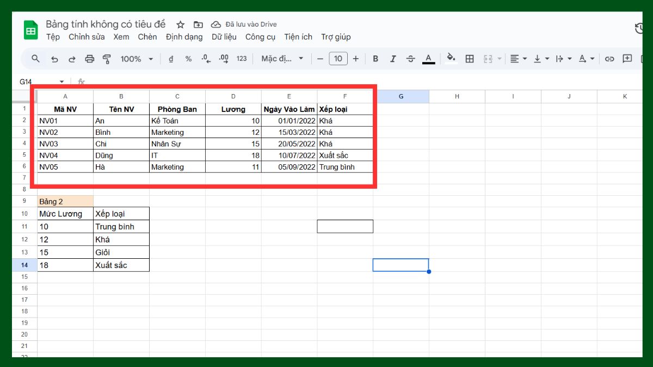Insert a comment via comment icon
Viewport: 653px width, 367px height.
tap(627, 58)
